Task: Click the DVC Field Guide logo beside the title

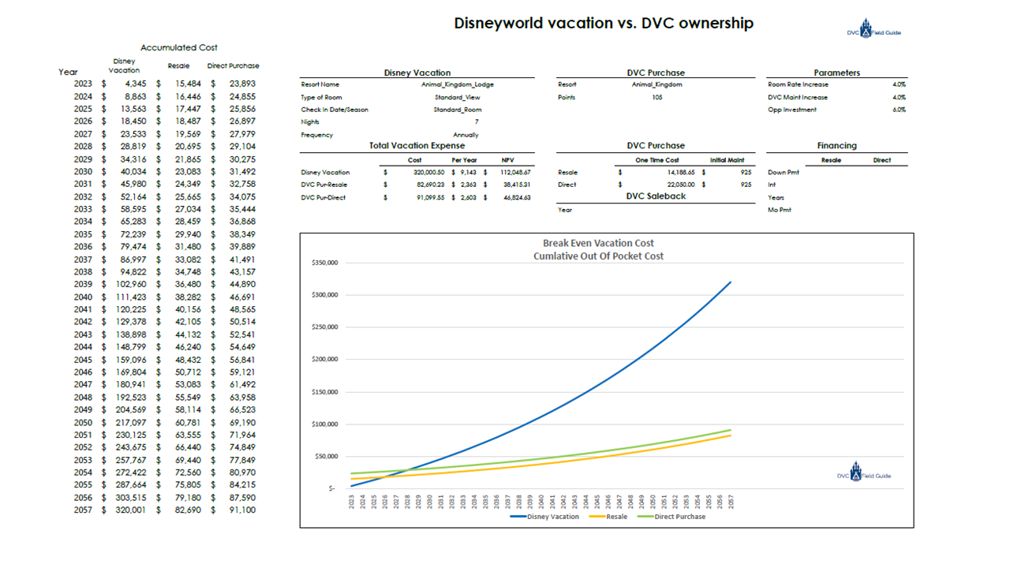Action: (x=873, y=28)
